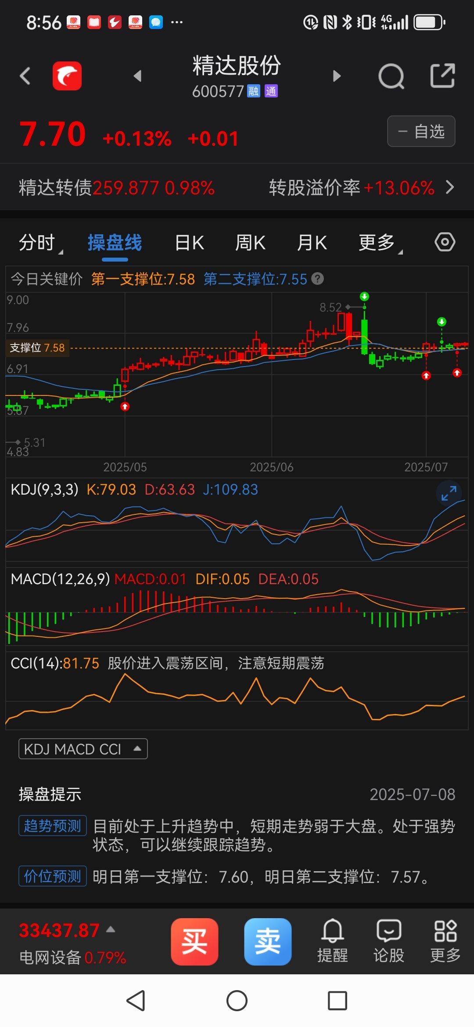Tap Android back navigation button
This screenshot has height=1027, width=474.
point(136,1001)
